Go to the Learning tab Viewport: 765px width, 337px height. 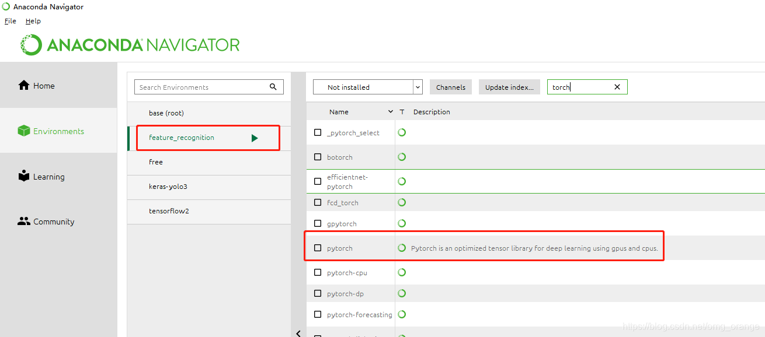(58, 176)
